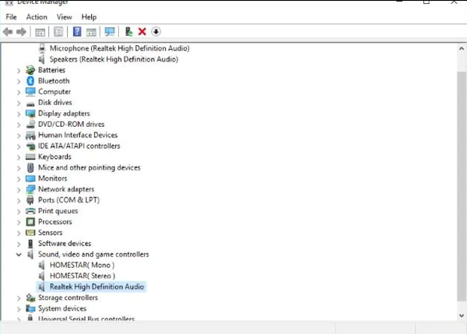Select Realtek High Definition Audio device

97,287
